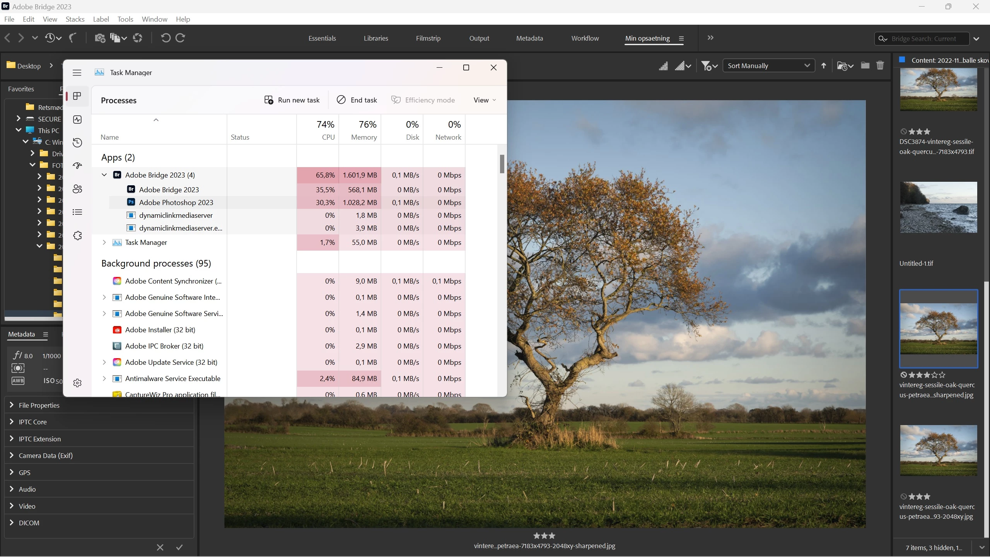The image size is (990, 557).
Task: Click the Services puzzle icon in Task Manager
Action: click(77, 236)
